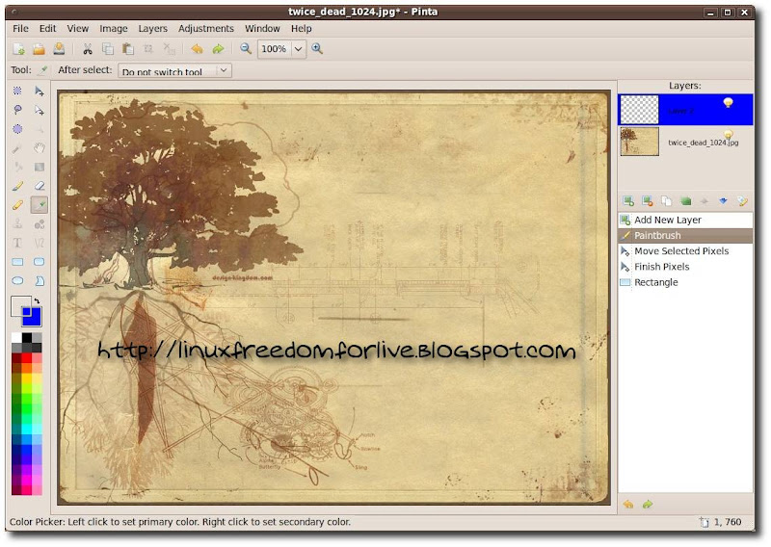Open the Layers menu
The height and width of the screenshot is (547, 771).
point(153,29)
